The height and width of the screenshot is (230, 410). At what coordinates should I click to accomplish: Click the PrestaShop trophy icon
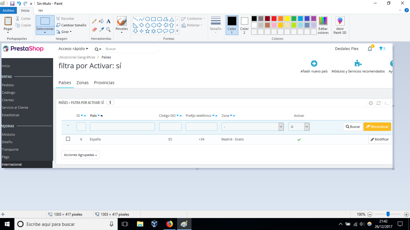click(x=381, y=49)
